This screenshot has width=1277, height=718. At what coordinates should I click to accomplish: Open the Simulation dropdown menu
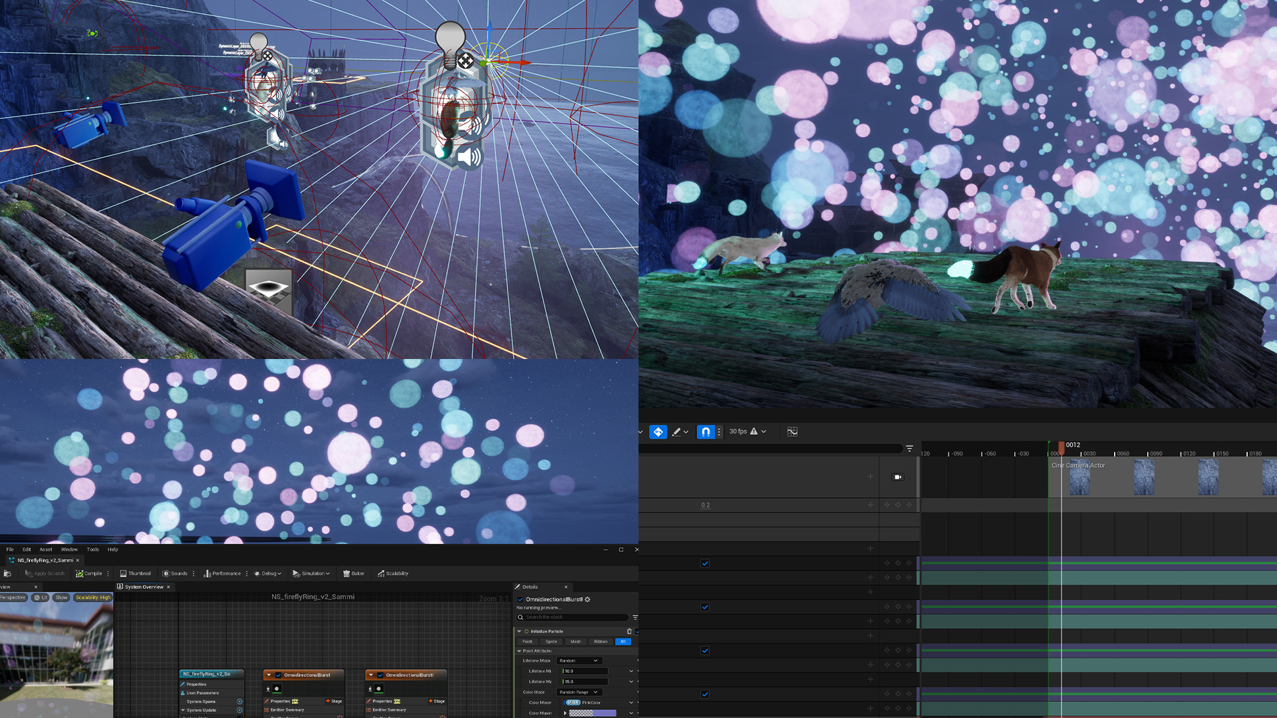click(x=311, y=573)
